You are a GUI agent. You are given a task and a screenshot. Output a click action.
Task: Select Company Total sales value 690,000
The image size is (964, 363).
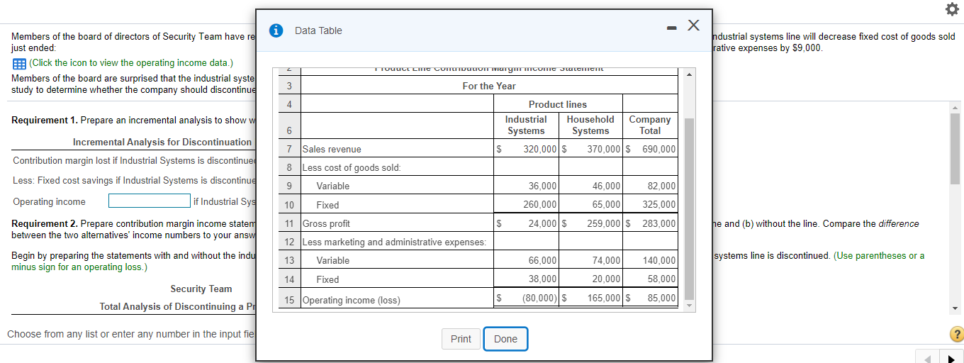click(658, 150)
